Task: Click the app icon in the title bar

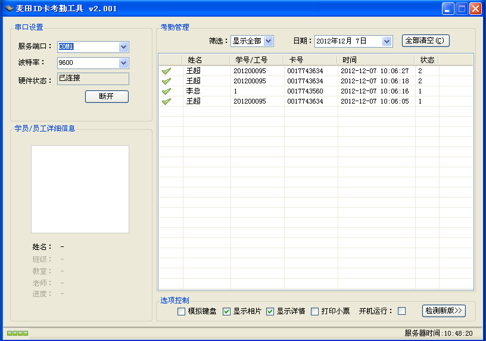Action: click(x=9, y=8)
